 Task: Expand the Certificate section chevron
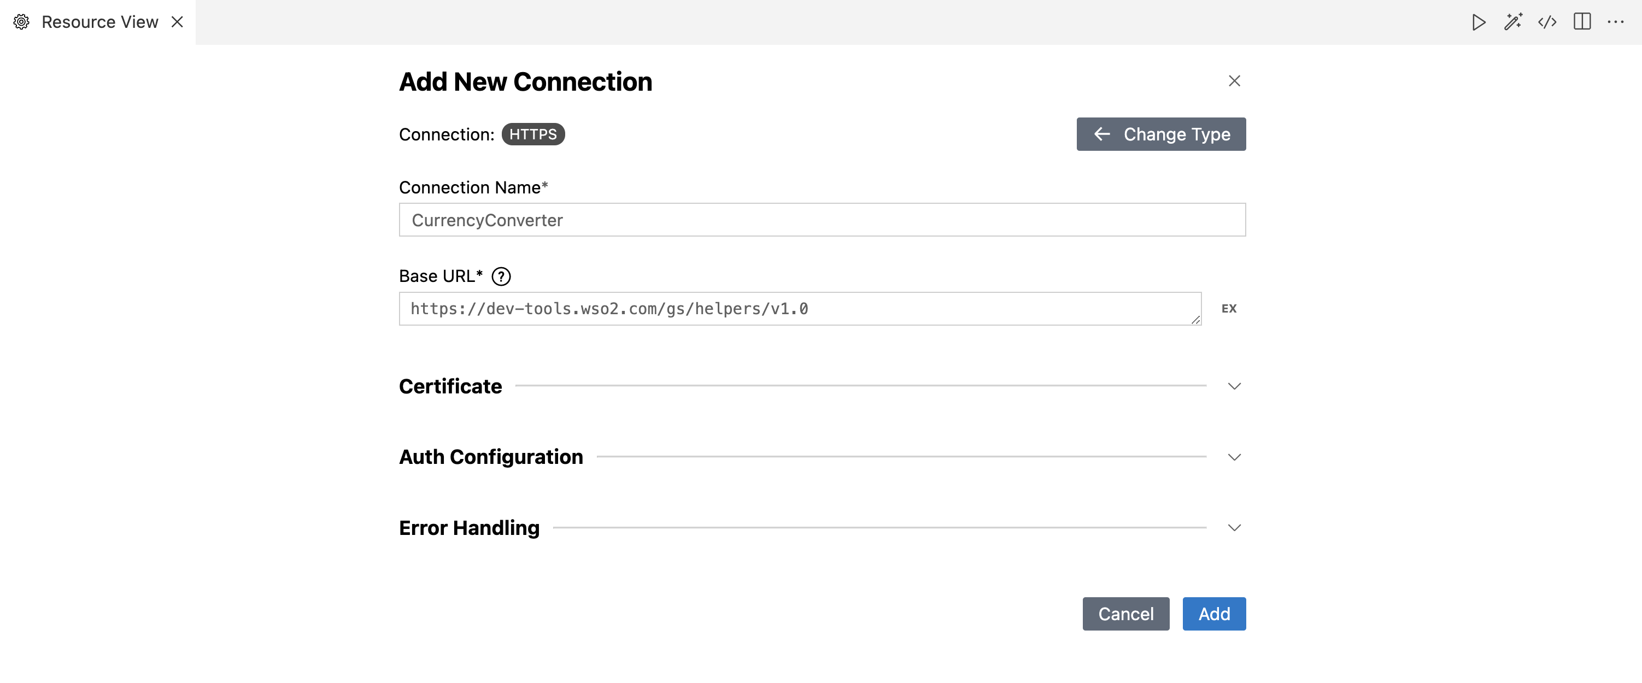click(x=1234, y=387)
